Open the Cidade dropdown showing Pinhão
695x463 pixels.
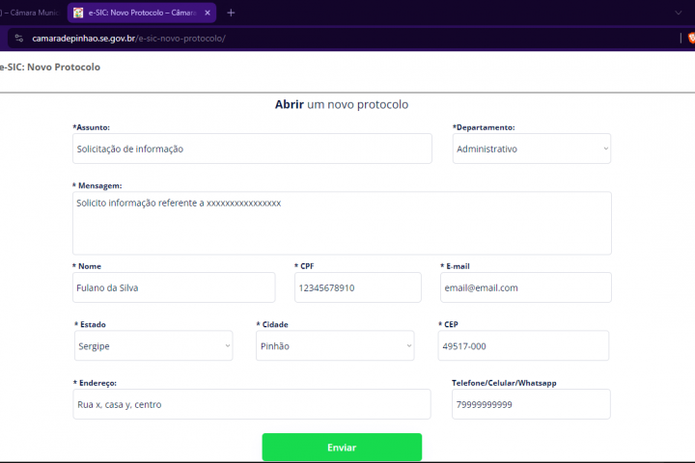334,345
